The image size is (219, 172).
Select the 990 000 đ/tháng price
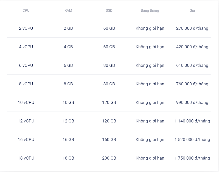[x=192, y=102]
